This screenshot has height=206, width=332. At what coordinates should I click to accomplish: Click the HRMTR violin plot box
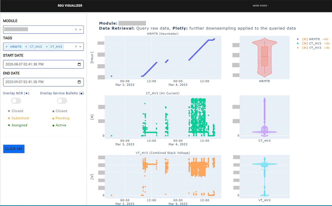[x=264, y=56]
